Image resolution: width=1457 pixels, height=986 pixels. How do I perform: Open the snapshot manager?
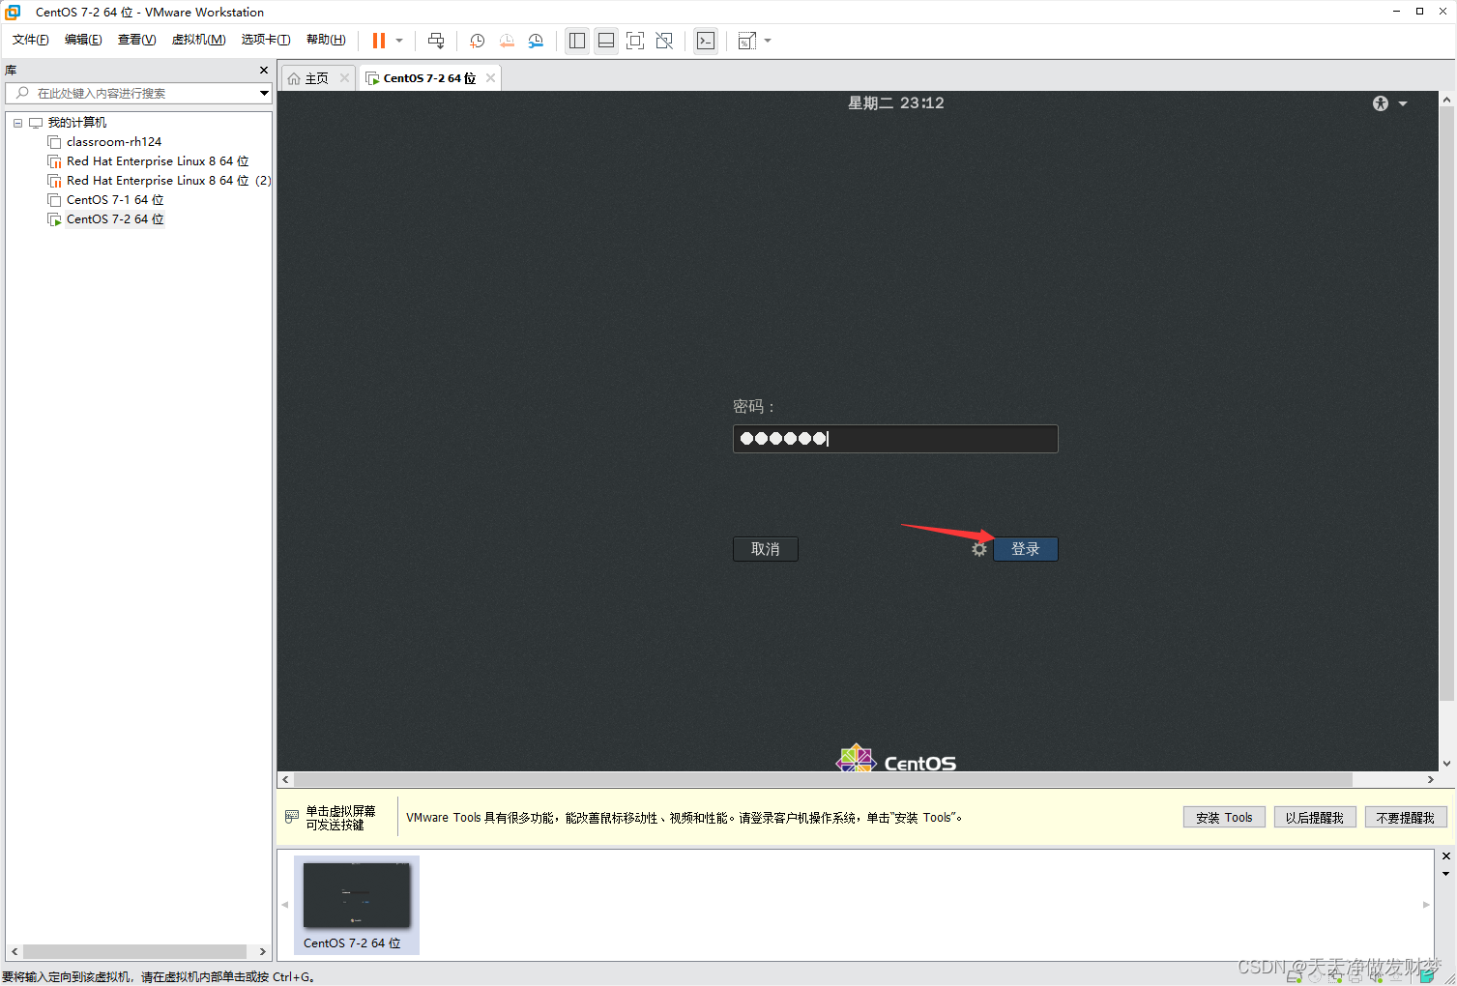point(536,41)
